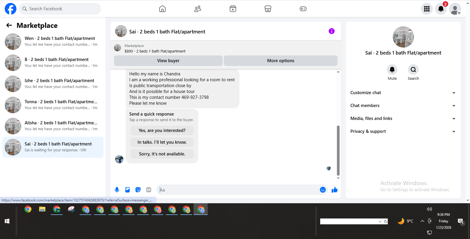The height and width of the screenshot is (239, 470).
Task: Open the Marketplace storefront icon in top nav
Action: 268,9
